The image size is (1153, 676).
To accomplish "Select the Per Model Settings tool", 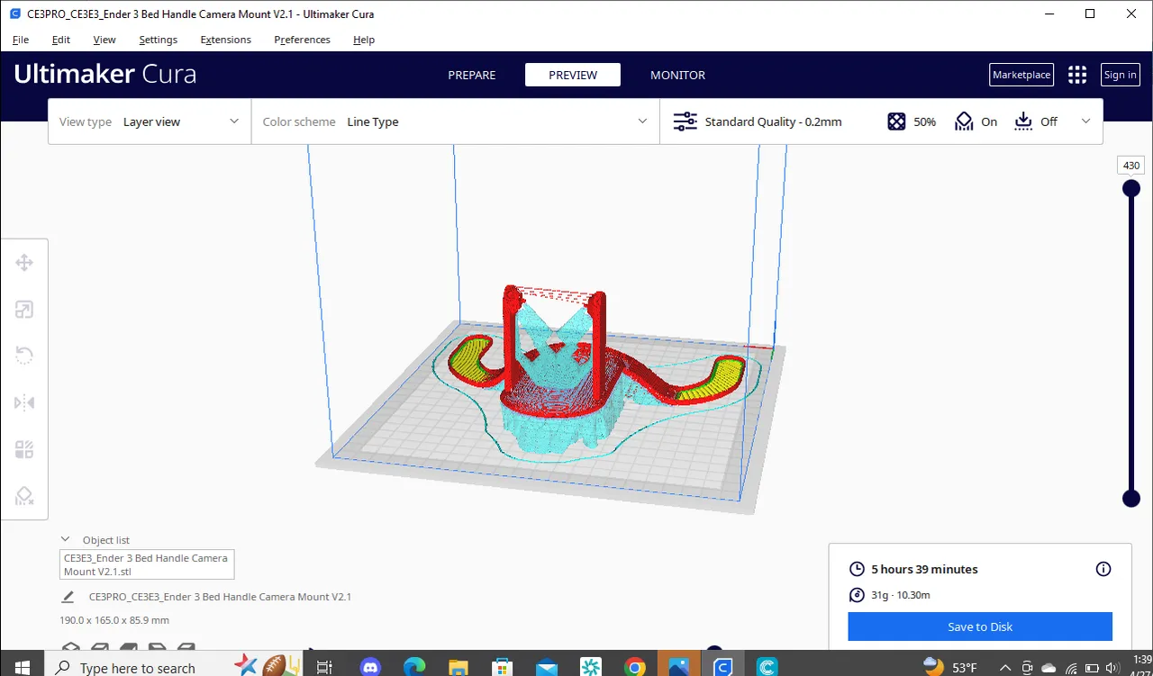I will (24, 449).
